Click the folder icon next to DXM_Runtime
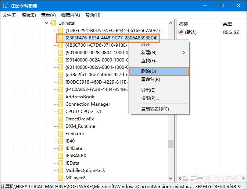Viewport: 247px width, 190px height. point(61,126)
